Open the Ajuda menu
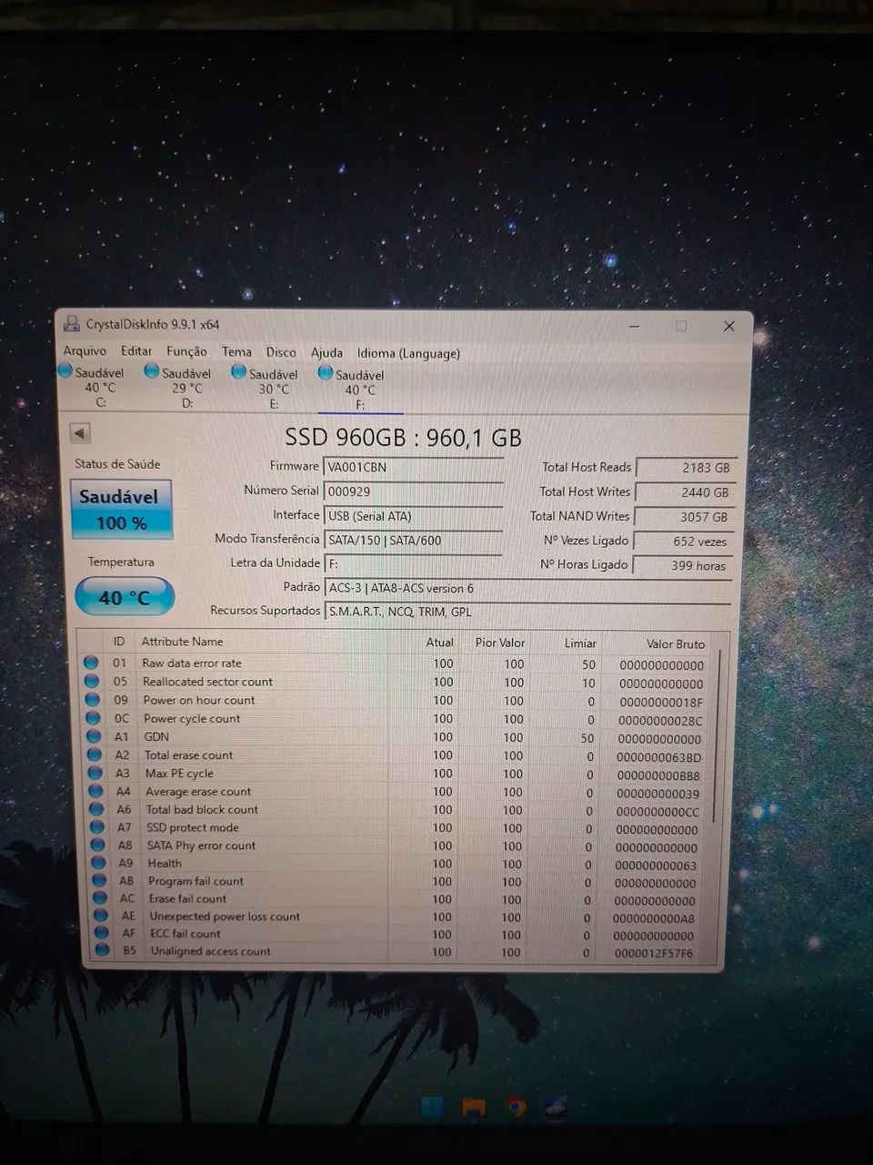The image size is (873, 1165). (x=326, y=353)
